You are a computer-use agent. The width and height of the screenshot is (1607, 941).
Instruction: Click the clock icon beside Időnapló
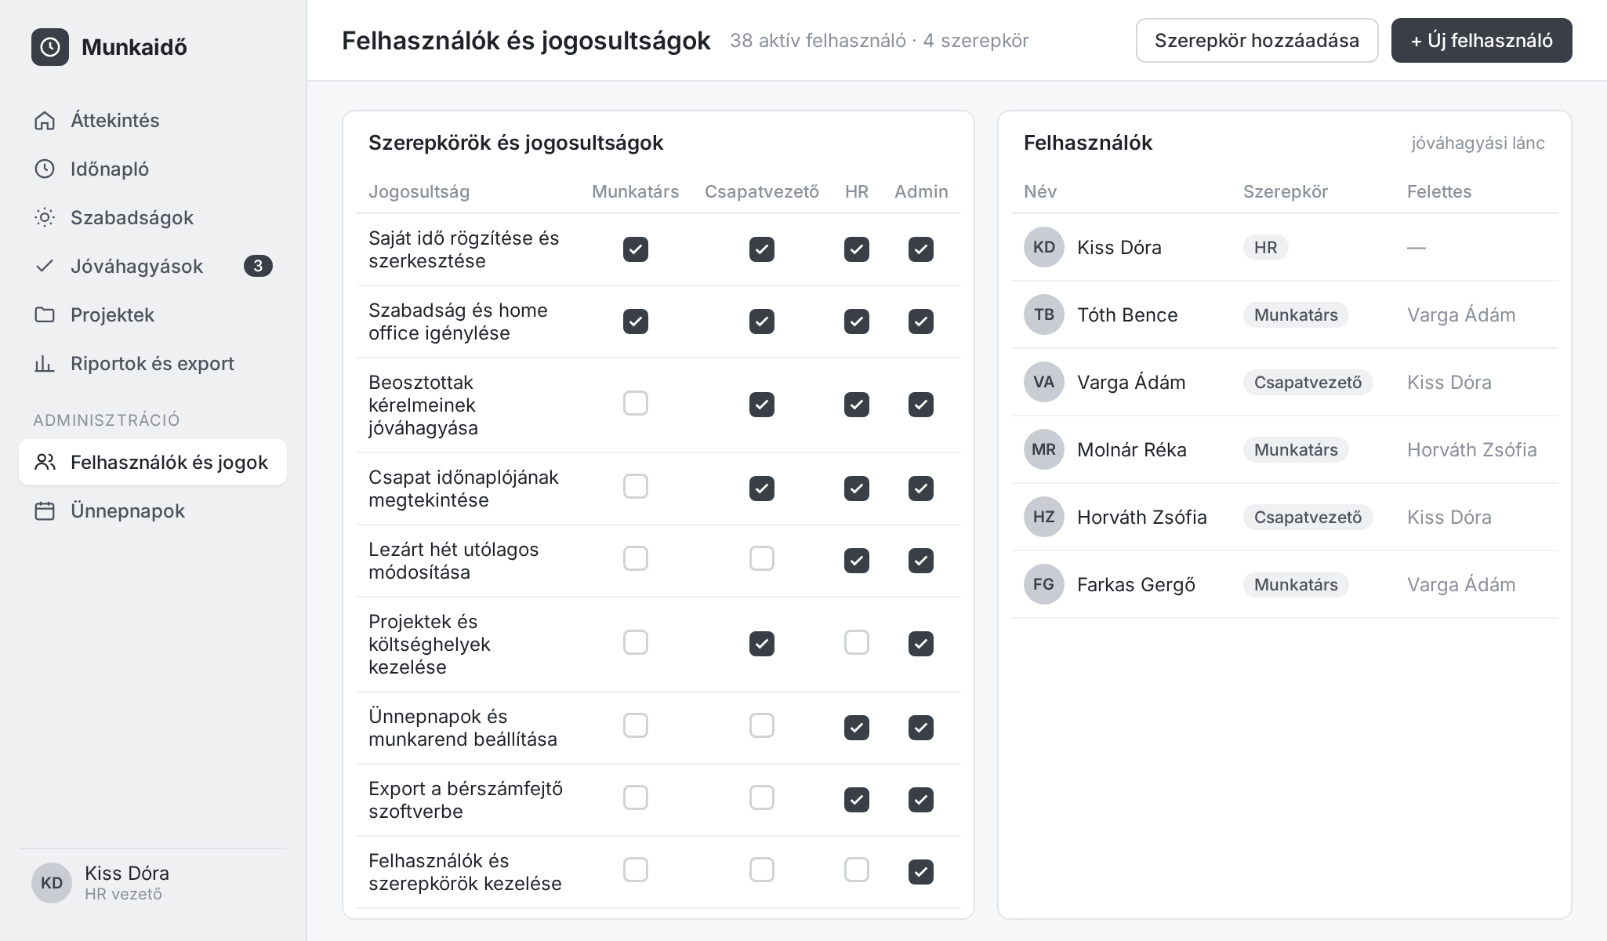[45, 169]
